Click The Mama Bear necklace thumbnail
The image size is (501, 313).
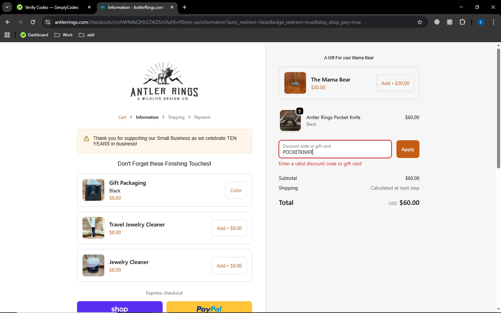[x=295, y=83]
